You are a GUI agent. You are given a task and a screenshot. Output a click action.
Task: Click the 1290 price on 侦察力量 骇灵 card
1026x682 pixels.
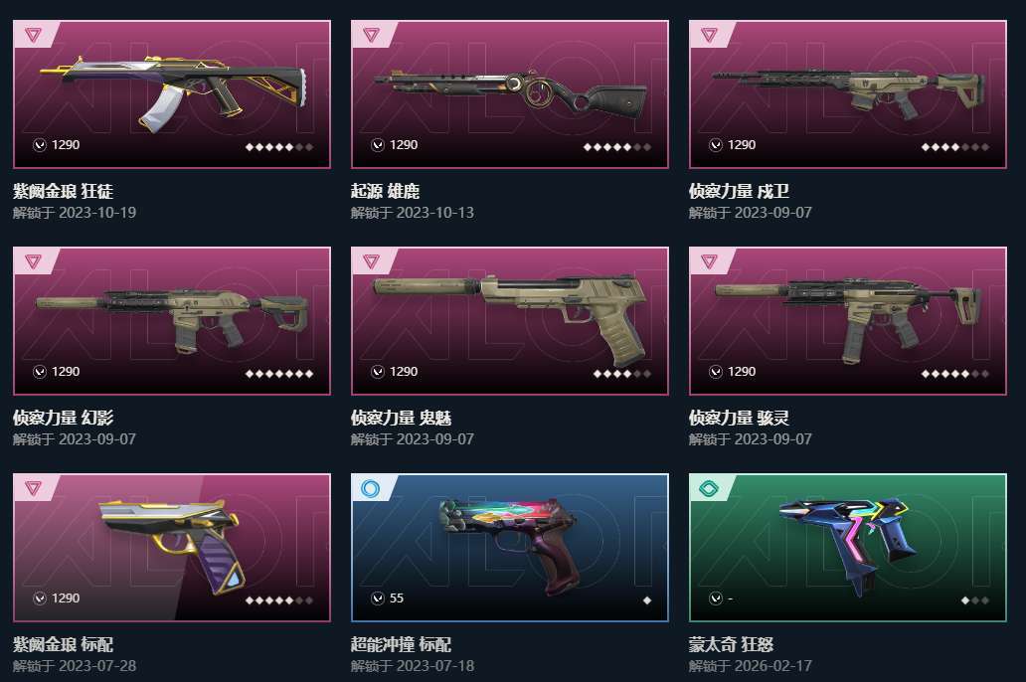(x=742, y=372)
